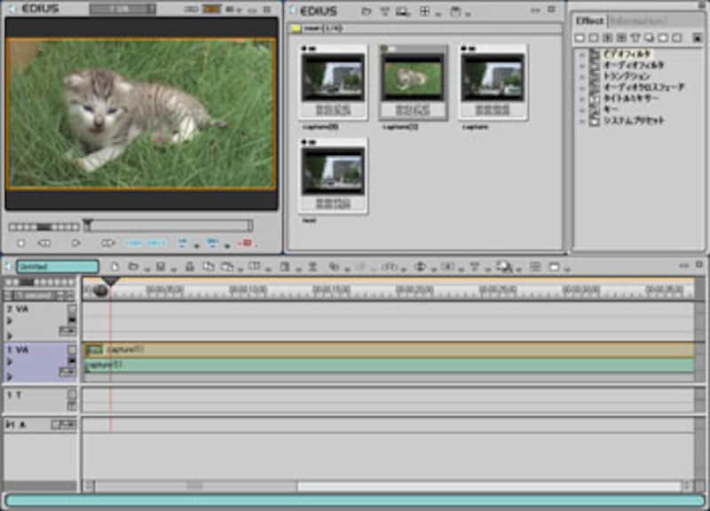Switch to the Information tab
Screen dimensions: 710x511
635,20
